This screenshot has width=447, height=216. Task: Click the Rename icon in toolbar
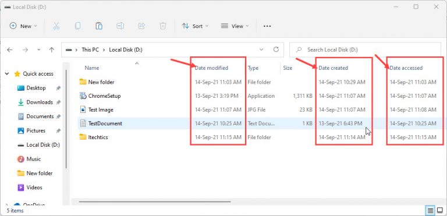[x=120, y=26]
